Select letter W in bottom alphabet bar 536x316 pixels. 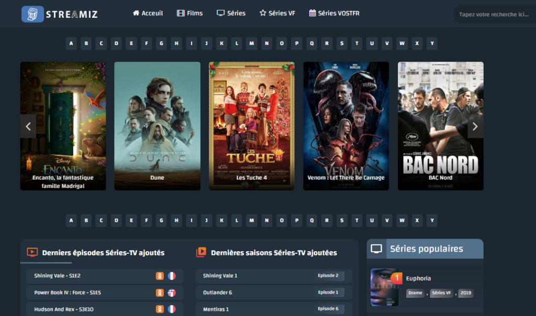[x=402, y=220]
